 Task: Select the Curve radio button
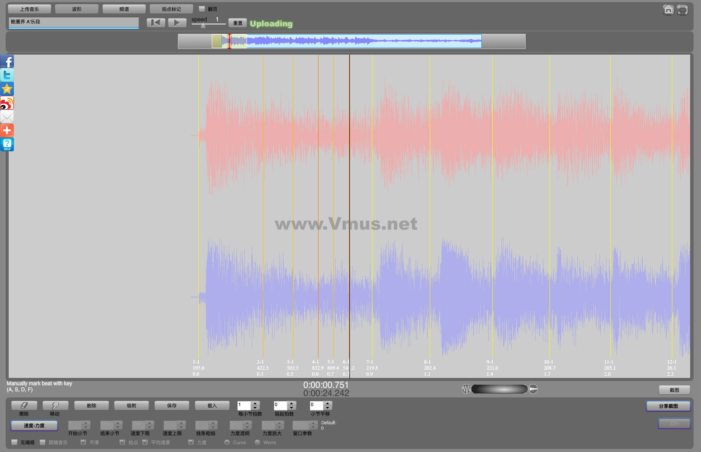[227, 442]
